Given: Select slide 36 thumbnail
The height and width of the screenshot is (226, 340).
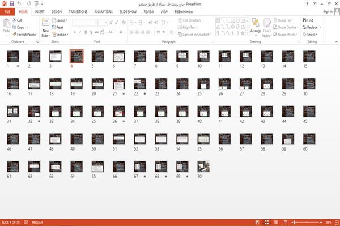Looking at the screenshot, I should pyautogui.click(x=119, y=112).
